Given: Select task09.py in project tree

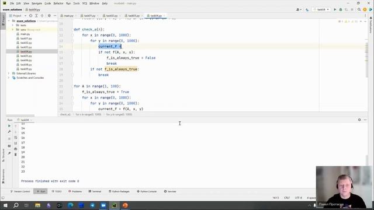Looking at the screenshot, I should 26,69.
